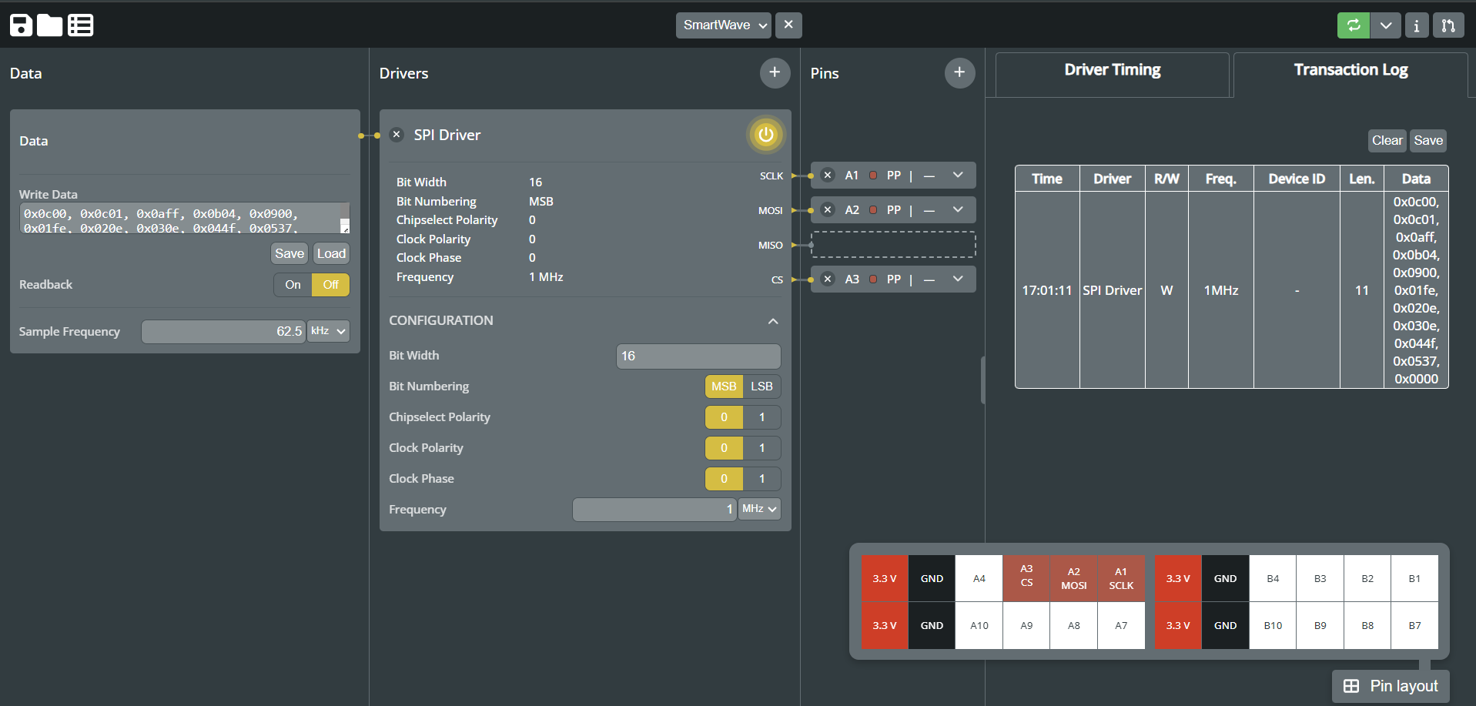Collapse the CONFIGURATION section
The image size is (1476, 706).
tap(773, 321)
